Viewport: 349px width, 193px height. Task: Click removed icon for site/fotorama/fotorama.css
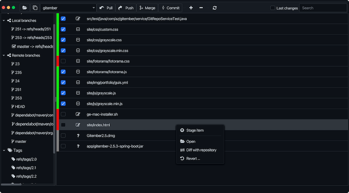pos(78,61)
